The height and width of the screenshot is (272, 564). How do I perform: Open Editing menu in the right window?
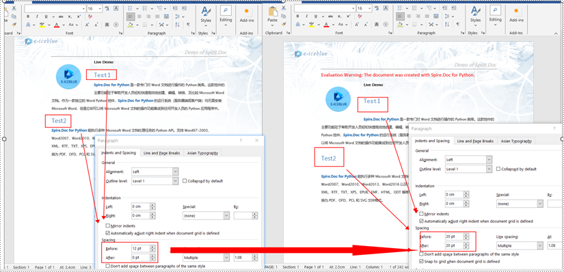click(x=496, y=15)
